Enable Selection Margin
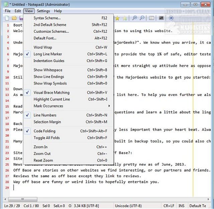Screen dimensions: 214x209 pyautogui.click(x=69, y=122)
